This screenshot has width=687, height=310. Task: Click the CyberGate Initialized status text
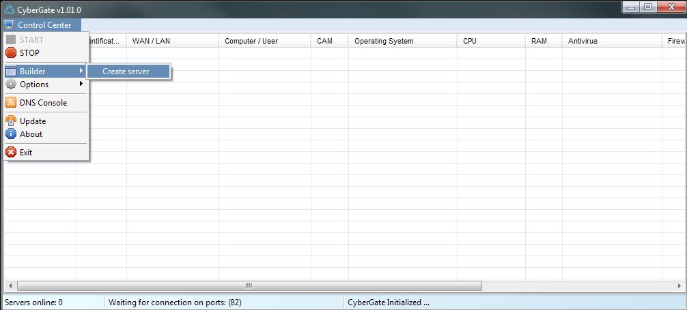point(388,302)
